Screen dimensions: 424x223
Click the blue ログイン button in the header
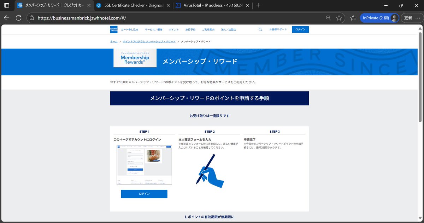(300, 29)
